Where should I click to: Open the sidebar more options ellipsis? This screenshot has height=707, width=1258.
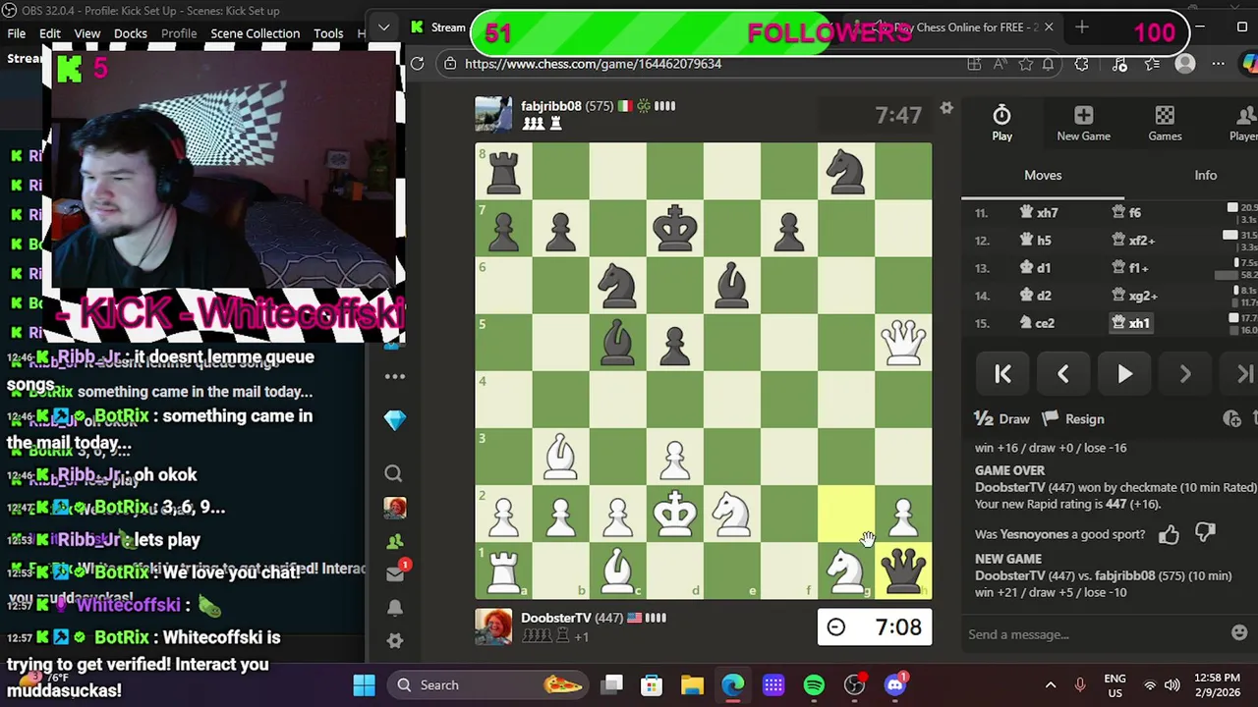(395, 376)
